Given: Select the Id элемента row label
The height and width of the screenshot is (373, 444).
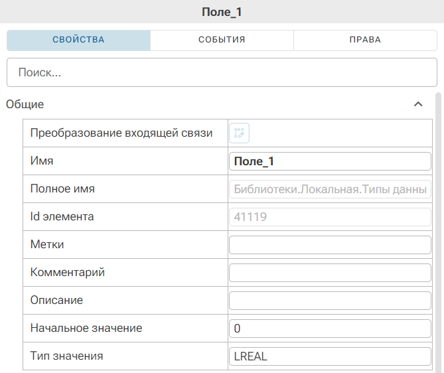Looking at the screenshot, I should tap(62, 216).
